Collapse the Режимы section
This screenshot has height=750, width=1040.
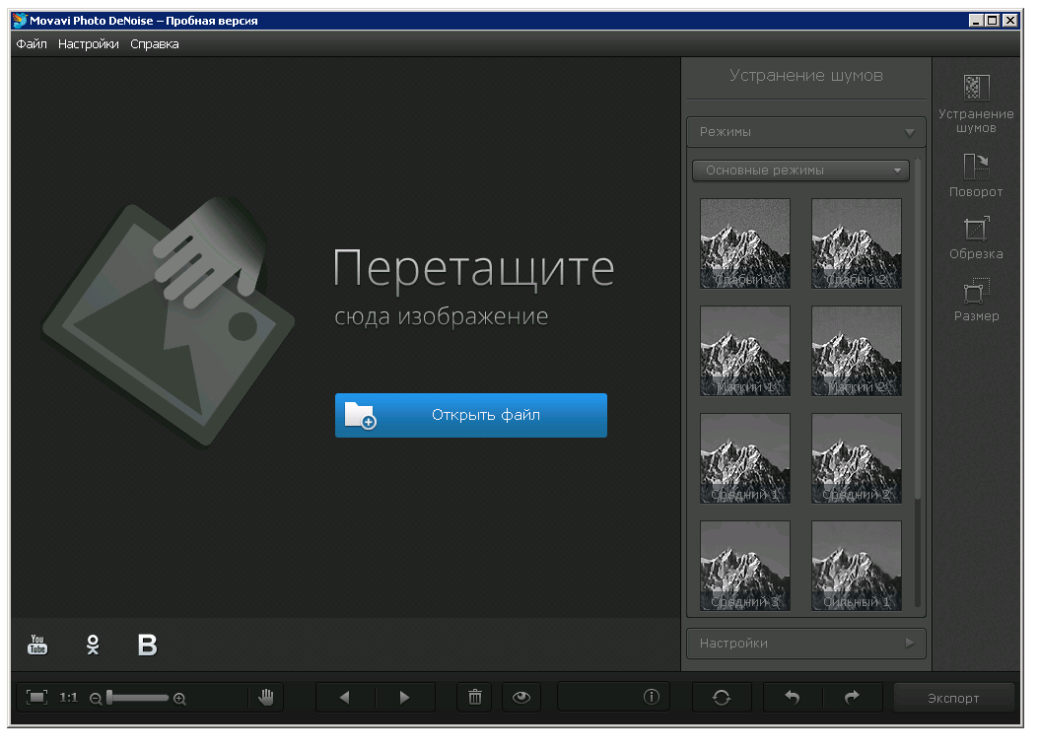pyautogui.click(x=805, y=132)
